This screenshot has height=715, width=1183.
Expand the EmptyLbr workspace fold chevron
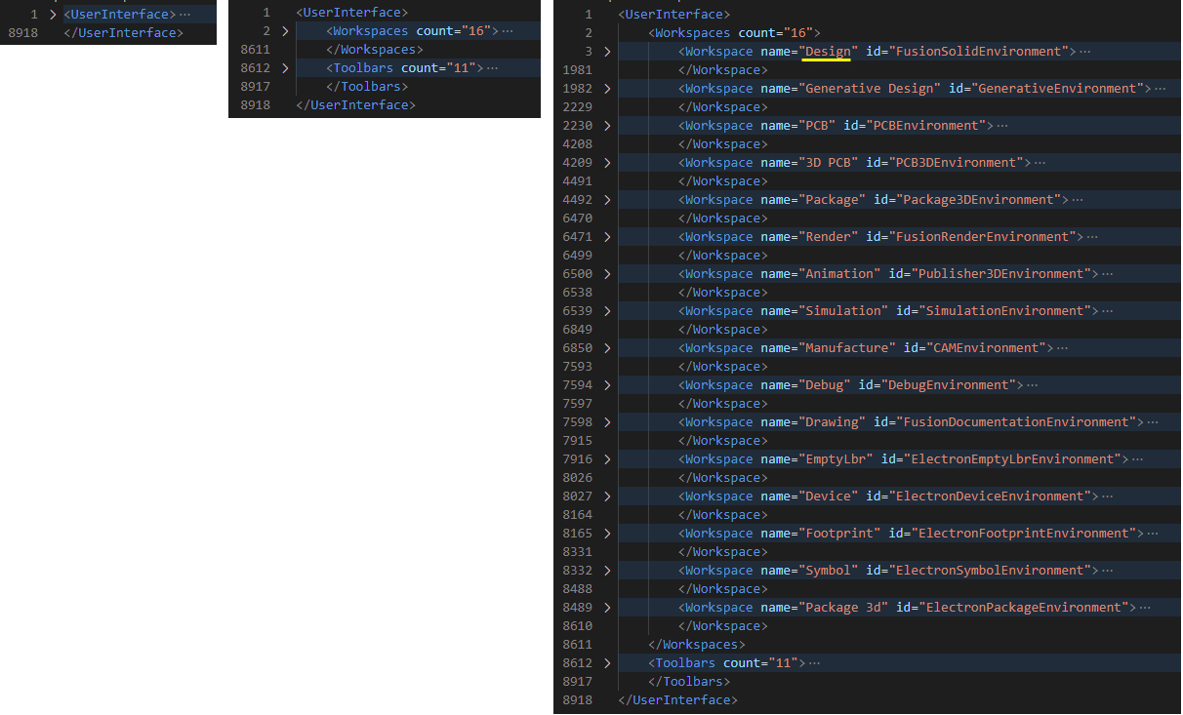pyautogui.click(x=606, y=459)
